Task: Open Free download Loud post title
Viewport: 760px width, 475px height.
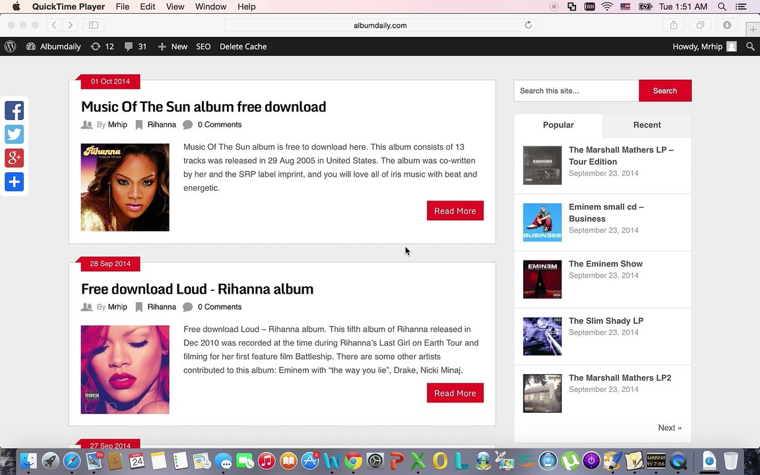Action: (x=197, y=289)
